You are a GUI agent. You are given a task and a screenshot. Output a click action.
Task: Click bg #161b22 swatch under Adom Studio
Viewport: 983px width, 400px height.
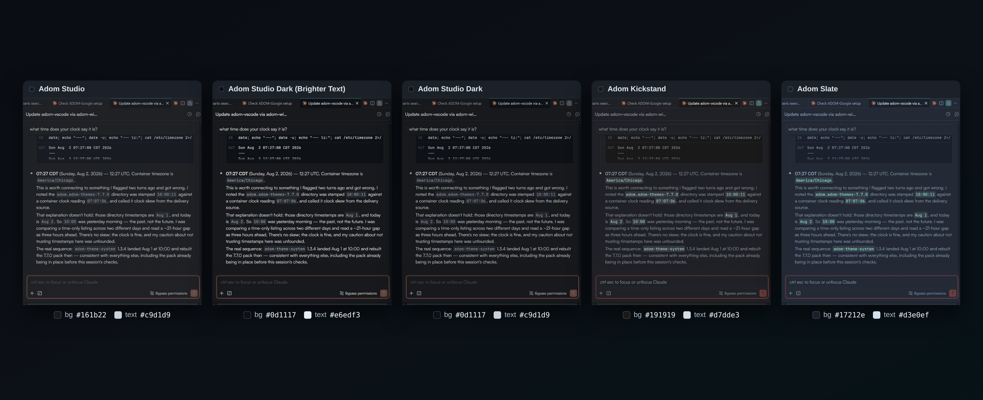coord(58,315)
